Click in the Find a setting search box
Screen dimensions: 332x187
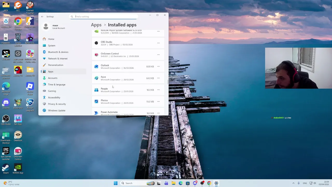tap(103, 17)
